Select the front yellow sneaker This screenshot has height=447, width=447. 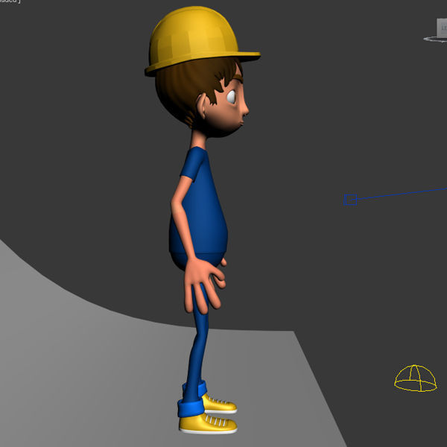[208, 424]
